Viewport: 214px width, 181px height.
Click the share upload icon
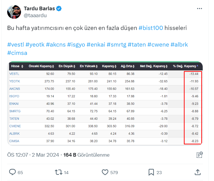197,172
